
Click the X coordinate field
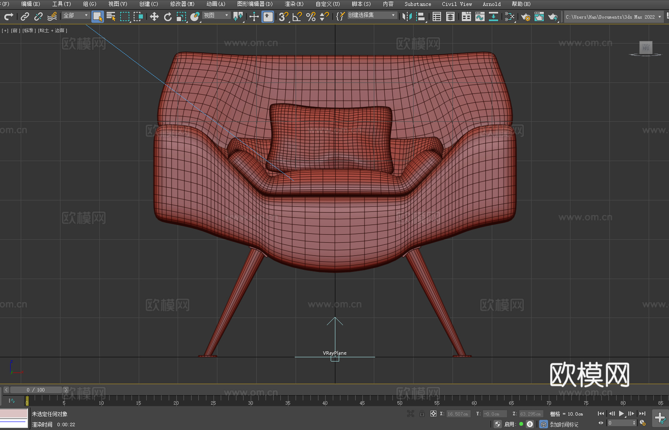point(458,414)
